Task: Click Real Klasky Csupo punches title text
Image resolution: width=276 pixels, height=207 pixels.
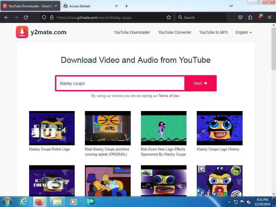Action: pyautogui.click(x=107, y=152)
